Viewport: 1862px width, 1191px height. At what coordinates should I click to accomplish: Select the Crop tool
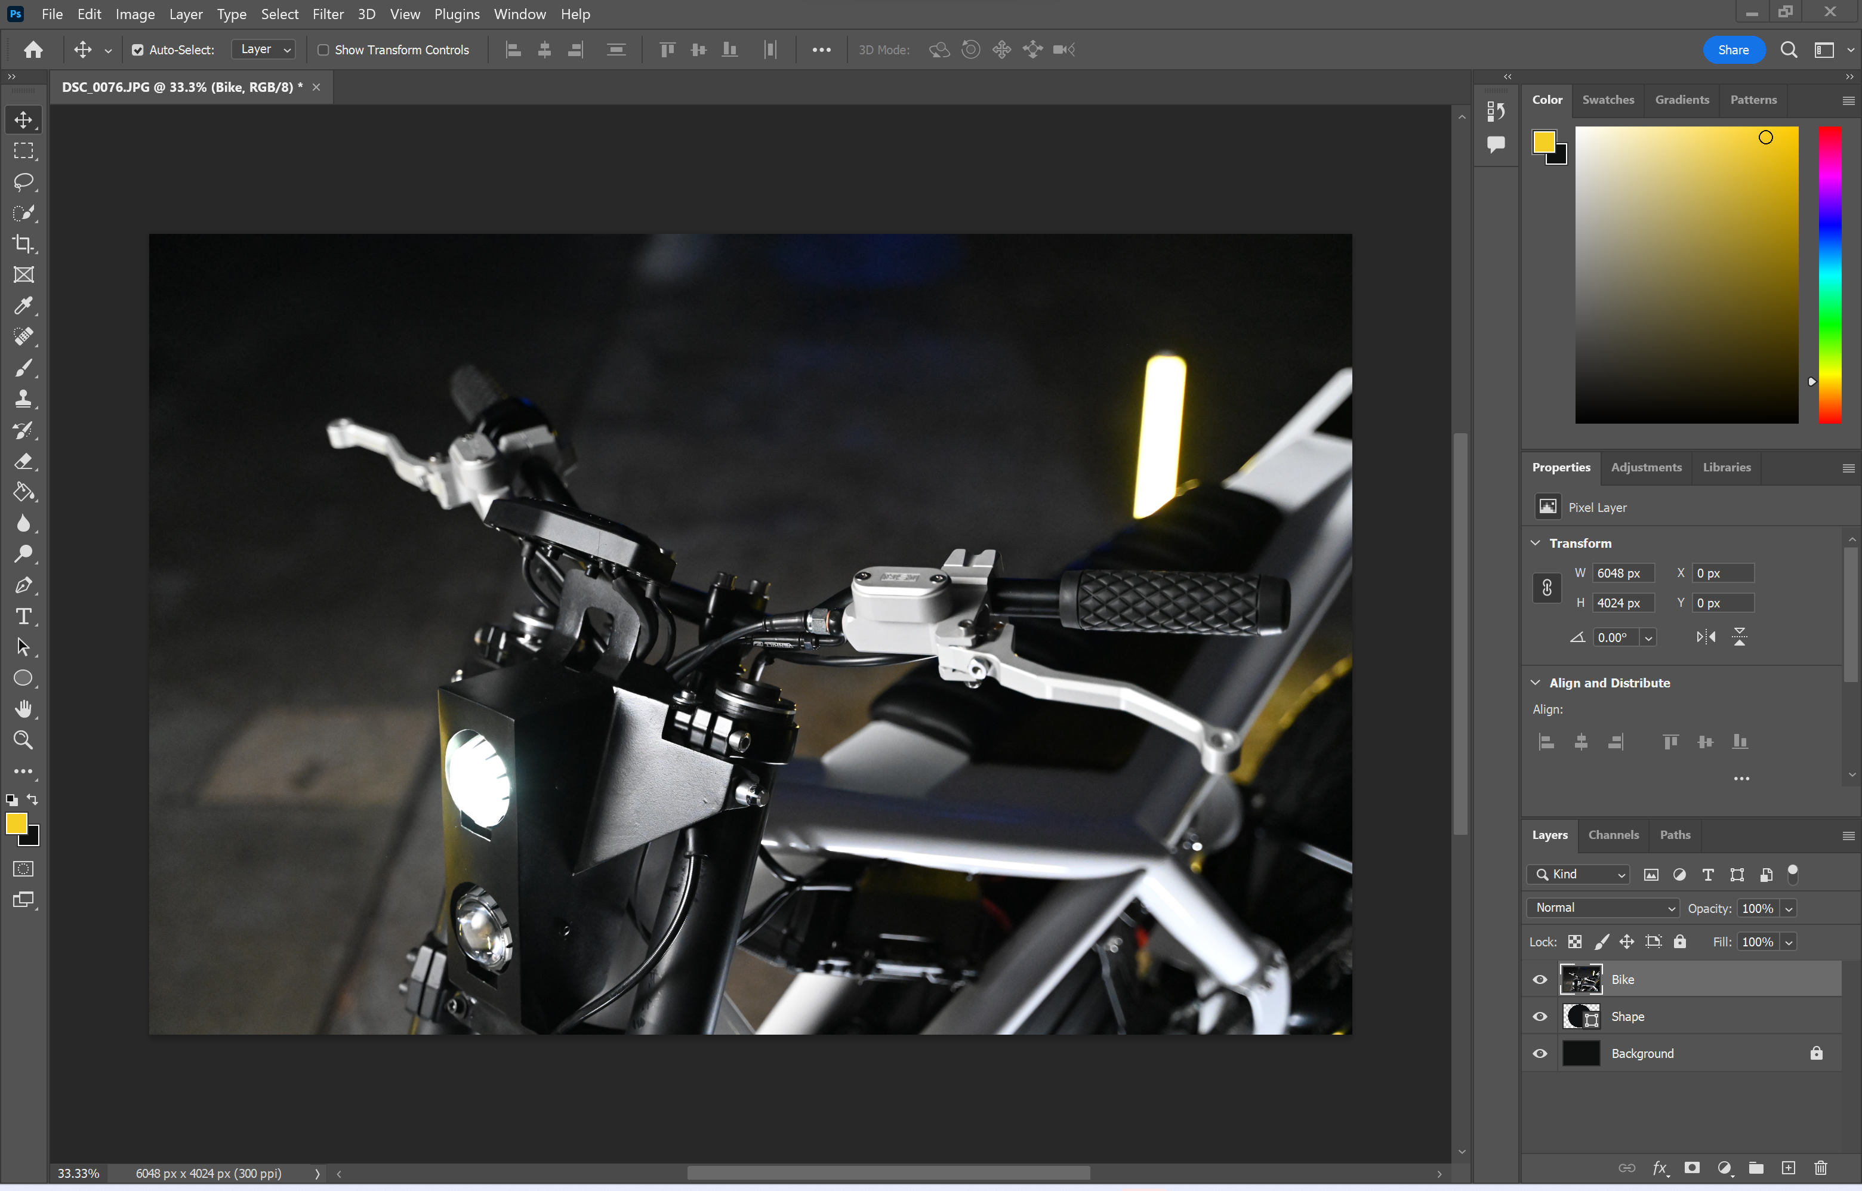pyautogui.click(x=23, y=243)
